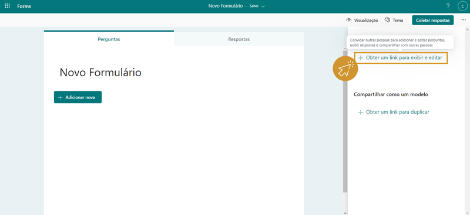Open the more options ellipsis menu

(x=464, y=20)
